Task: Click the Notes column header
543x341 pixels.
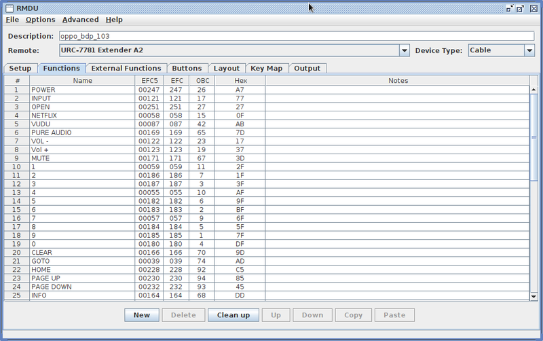Action: coord(398,81)
